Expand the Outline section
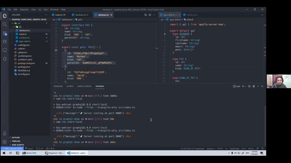The image size is (291, 163). (29, 138)
